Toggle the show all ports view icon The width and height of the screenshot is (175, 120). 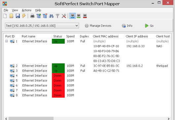(73, 16)
